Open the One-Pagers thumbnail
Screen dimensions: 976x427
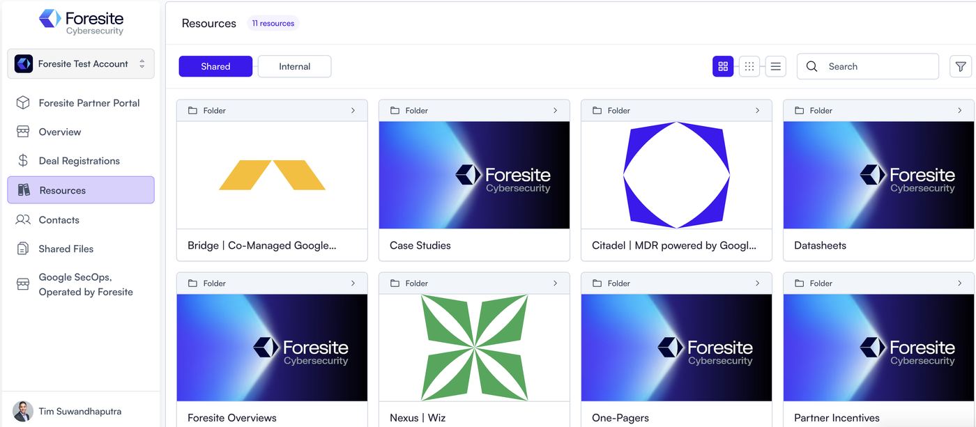click(676, 348)
